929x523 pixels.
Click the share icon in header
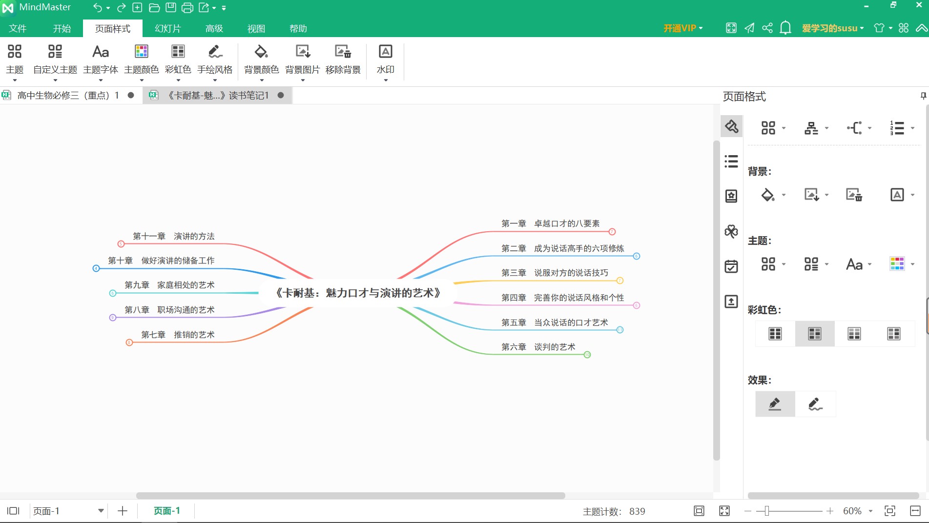(767, 28)
